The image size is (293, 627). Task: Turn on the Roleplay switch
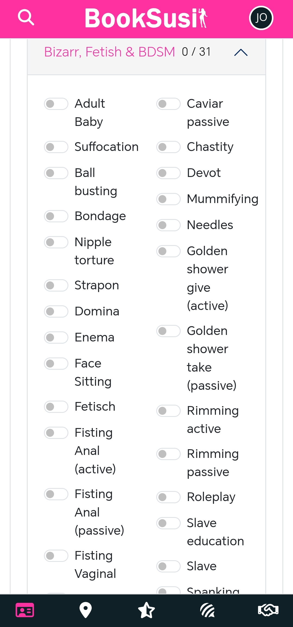tap(168, 497)
